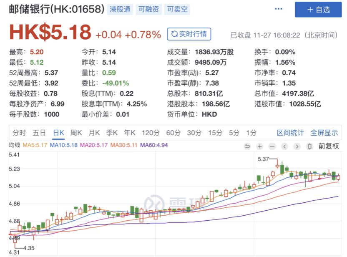The height and width of the screenshot is (257, 347).
Task: Select the 可卖空 tag
Action: coord(177,9)
